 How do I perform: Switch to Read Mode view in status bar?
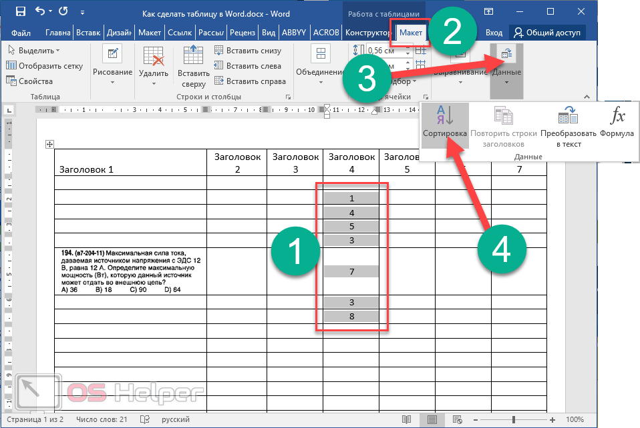click(x=406, y=420)
